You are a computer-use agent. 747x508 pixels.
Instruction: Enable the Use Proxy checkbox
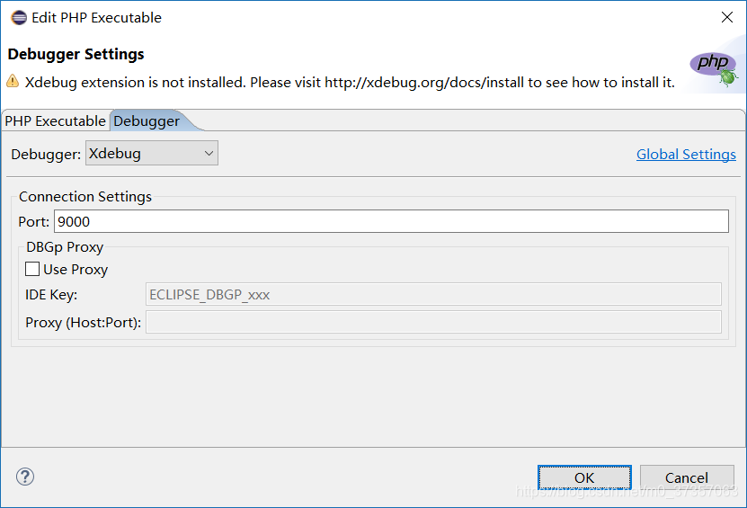click(x=32, y=269)
